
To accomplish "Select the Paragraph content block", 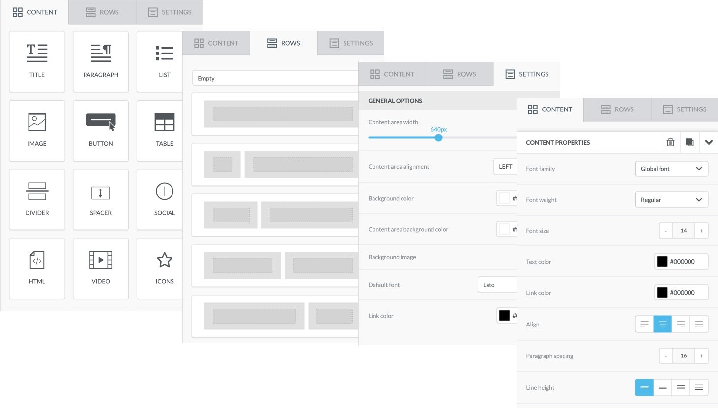I will pos(101,61).
